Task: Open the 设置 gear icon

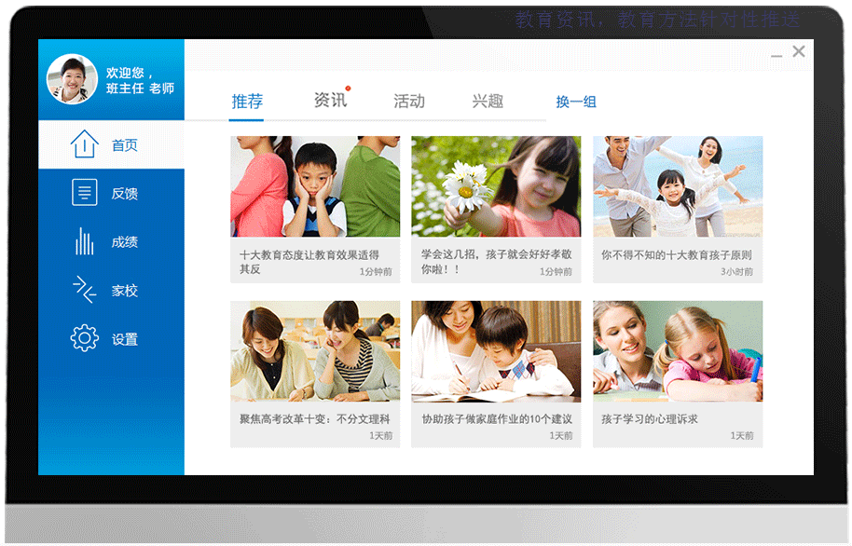Action: click(84, 338)
